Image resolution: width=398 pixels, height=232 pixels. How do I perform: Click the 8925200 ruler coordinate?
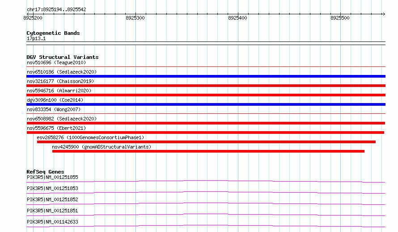coord(33,18)
